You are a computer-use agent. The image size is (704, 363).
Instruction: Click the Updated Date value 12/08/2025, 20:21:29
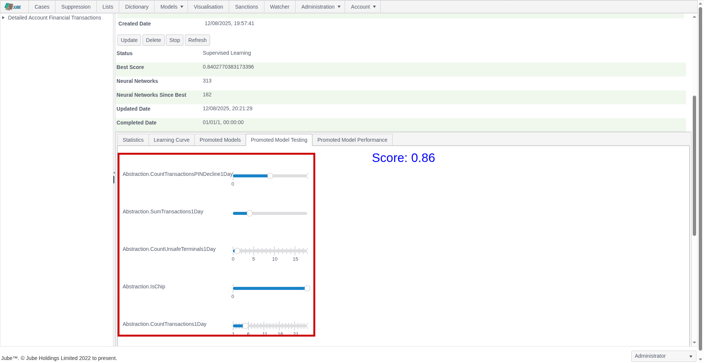coord(227,108)
